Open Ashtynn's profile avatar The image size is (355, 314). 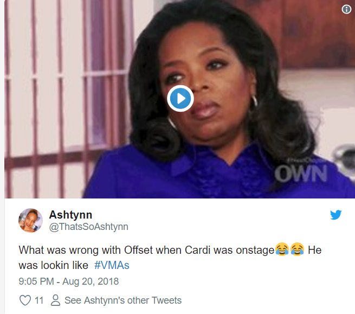(x=30, y=220)
